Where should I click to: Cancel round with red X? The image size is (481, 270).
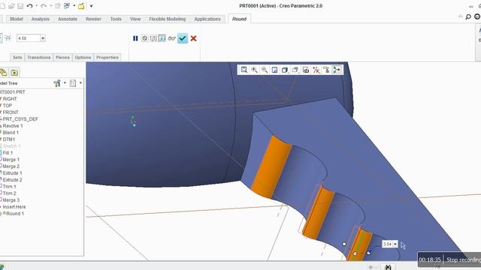tap(194, 38)
